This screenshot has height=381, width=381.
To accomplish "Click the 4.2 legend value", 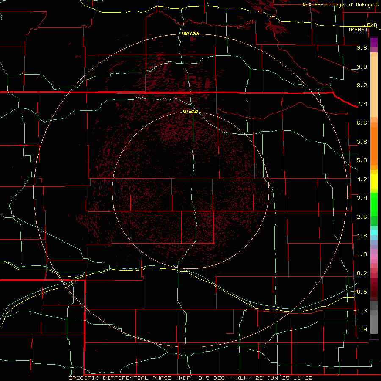I will click(362, 179).
